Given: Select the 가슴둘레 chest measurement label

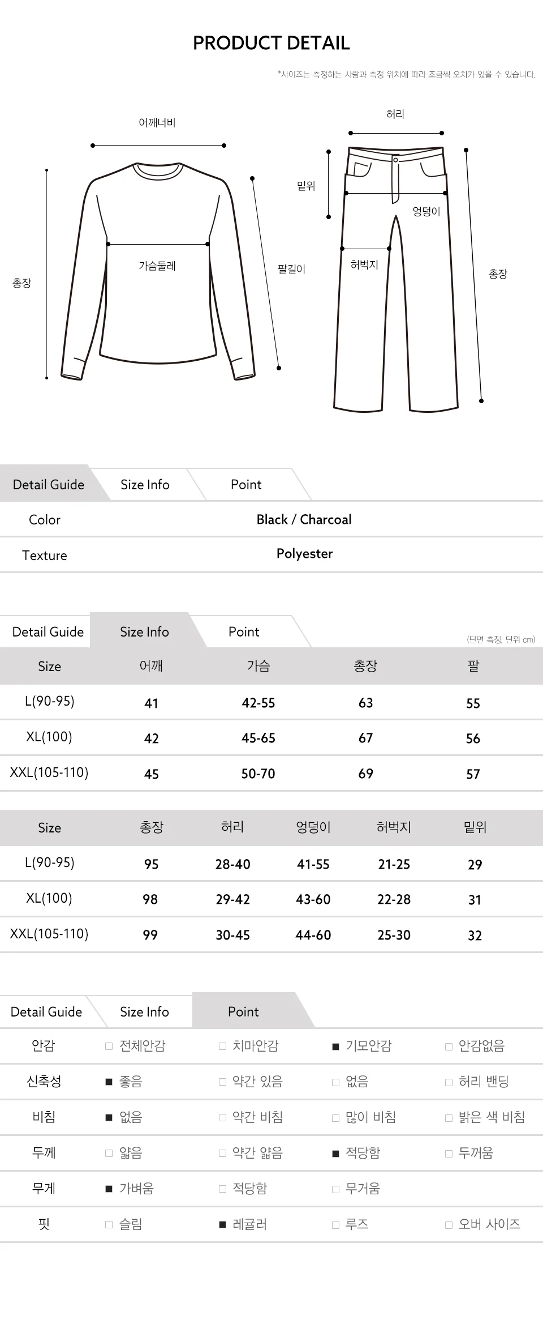Looking at the screenshot, I should (x=157, y=266).
